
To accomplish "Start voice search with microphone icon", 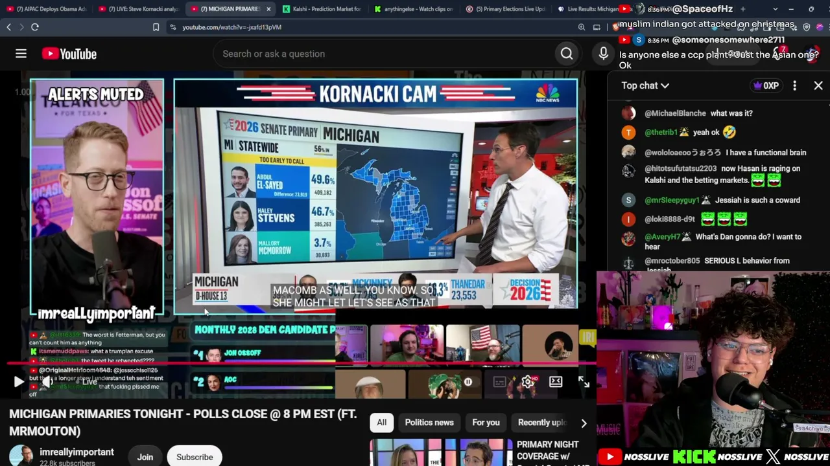I will tap(604, 54).
